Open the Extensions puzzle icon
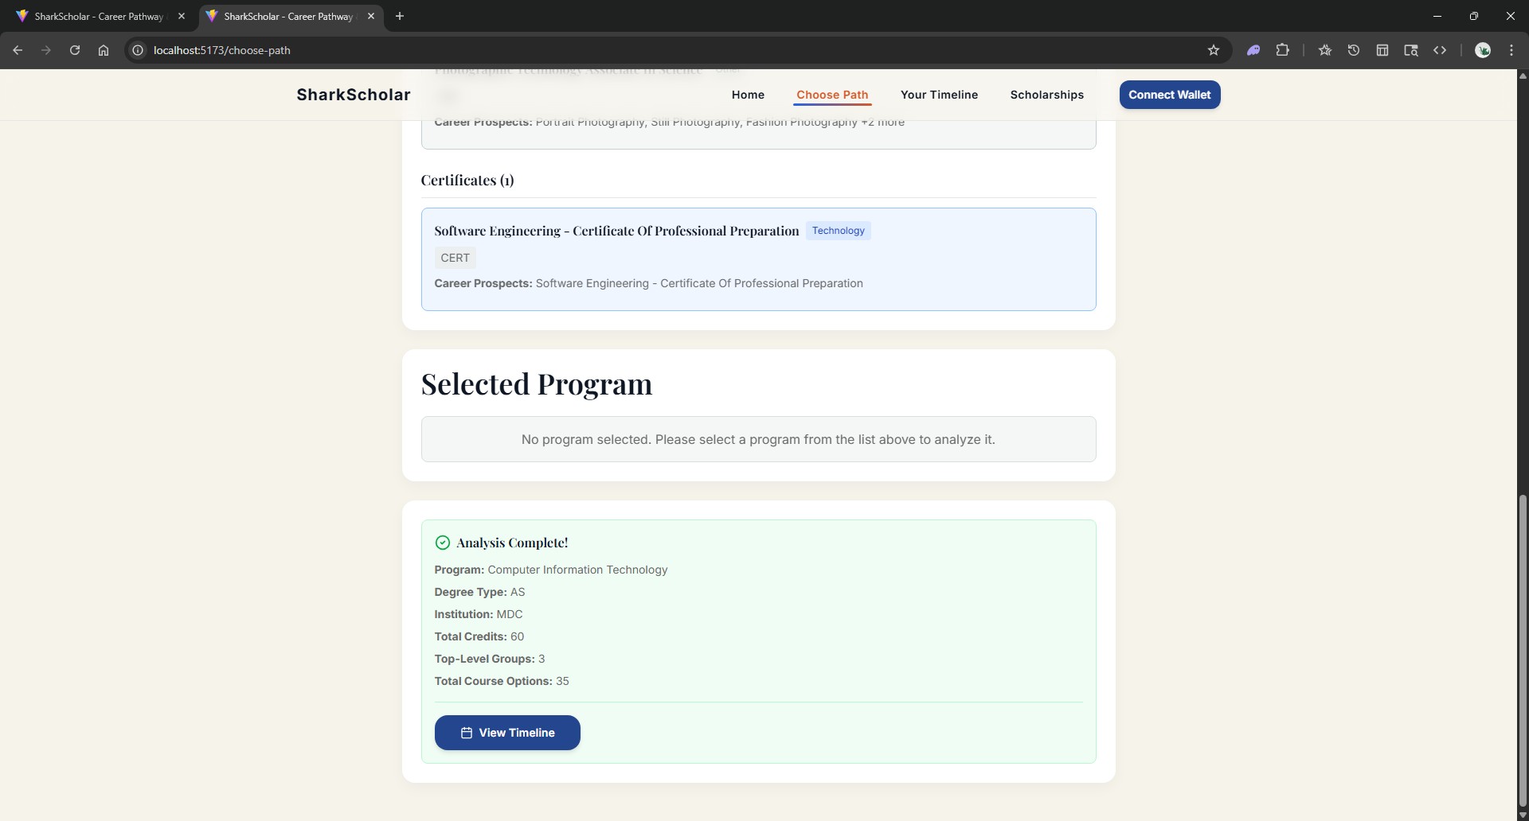 pos(1282,50)
